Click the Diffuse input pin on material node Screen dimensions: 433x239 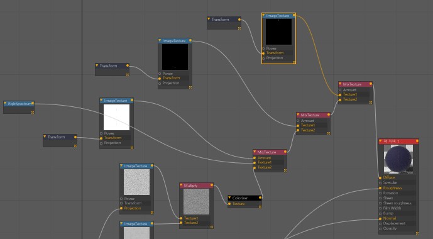[x=380, y=177]
